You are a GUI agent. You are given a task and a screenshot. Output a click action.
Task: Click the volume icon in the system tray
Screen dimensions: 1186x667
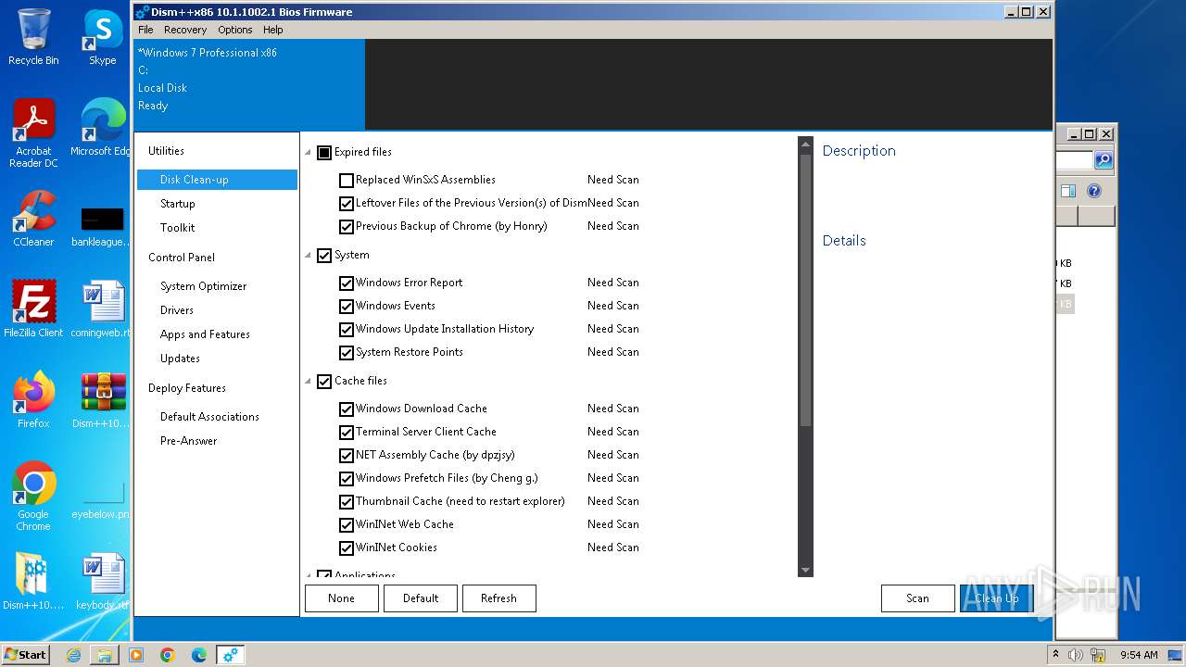(x=1076, y=655)
